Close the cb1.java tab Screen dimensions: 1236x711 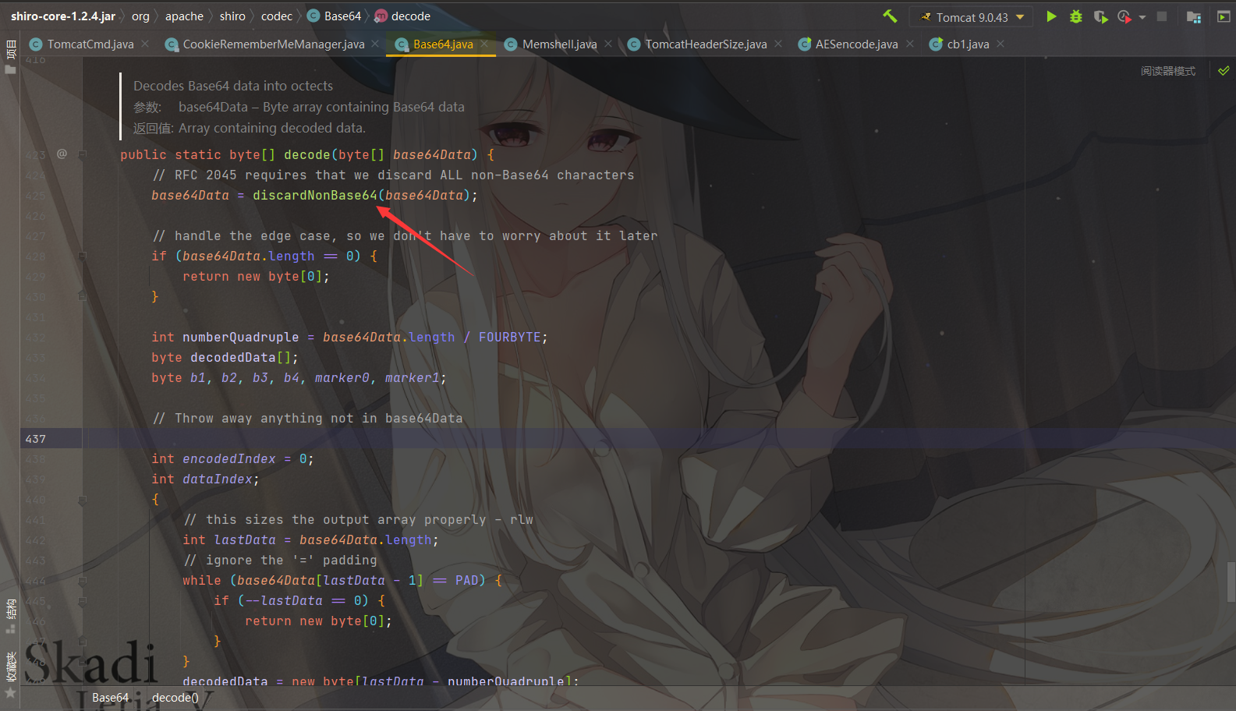[x=1000, y=44]
